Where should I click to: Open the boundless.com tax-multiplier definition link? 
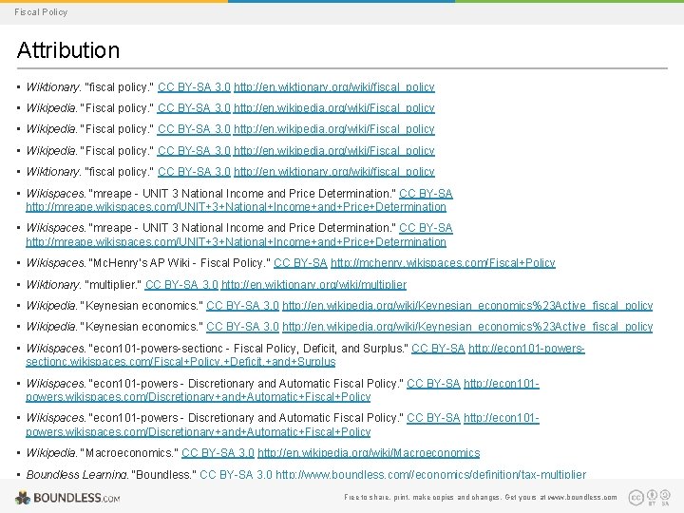[x=431, y=474]
